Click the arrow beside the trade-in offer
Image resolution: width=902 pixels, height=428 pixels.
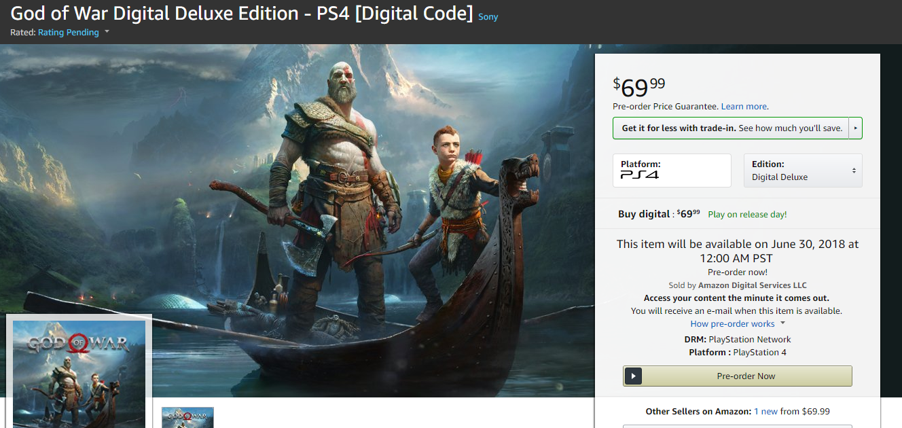point(855,128)
